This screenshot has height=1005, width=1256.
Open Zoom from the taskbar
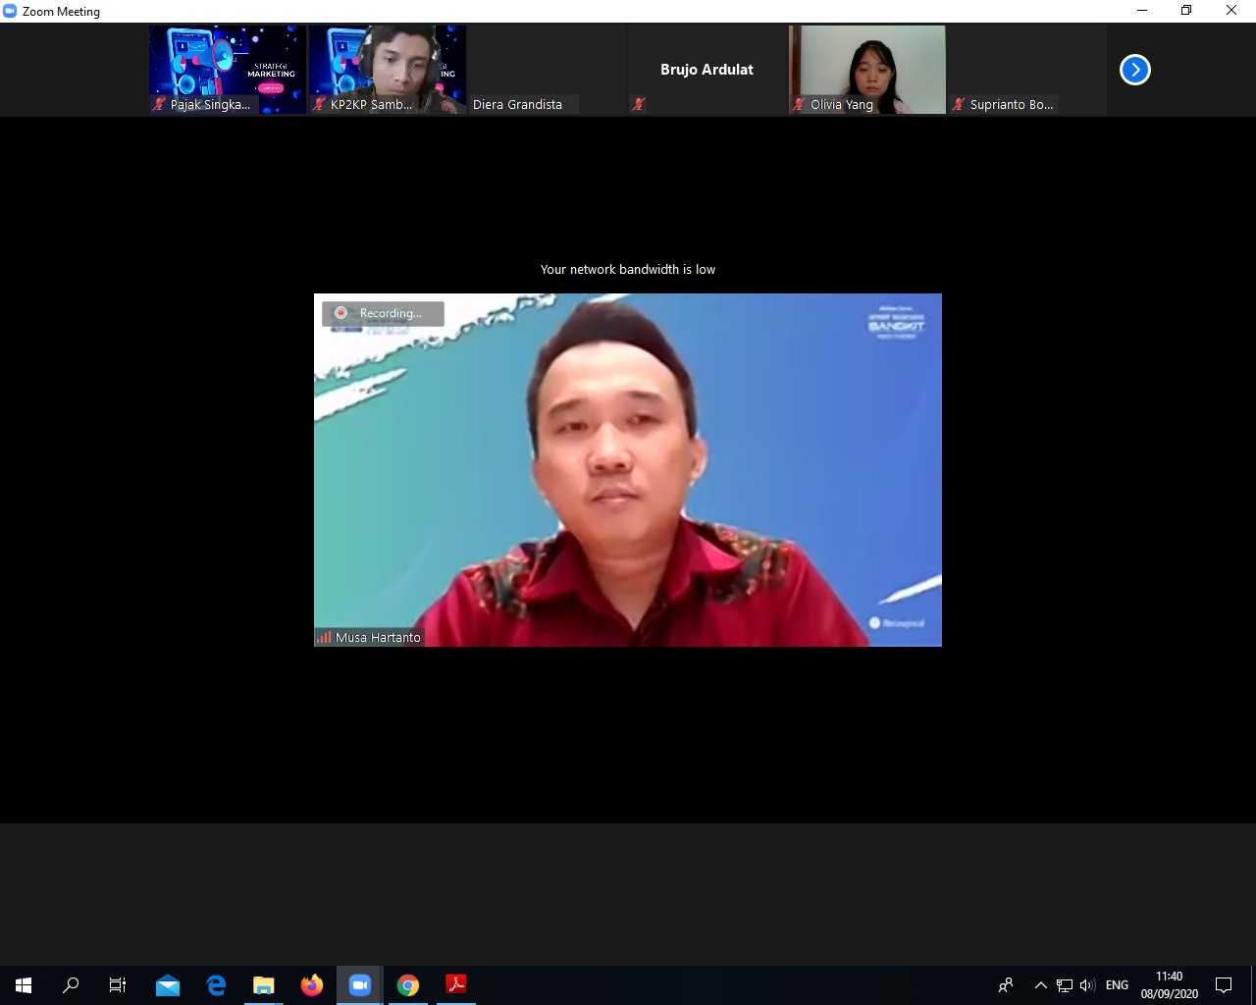click(x=359, y=984)
